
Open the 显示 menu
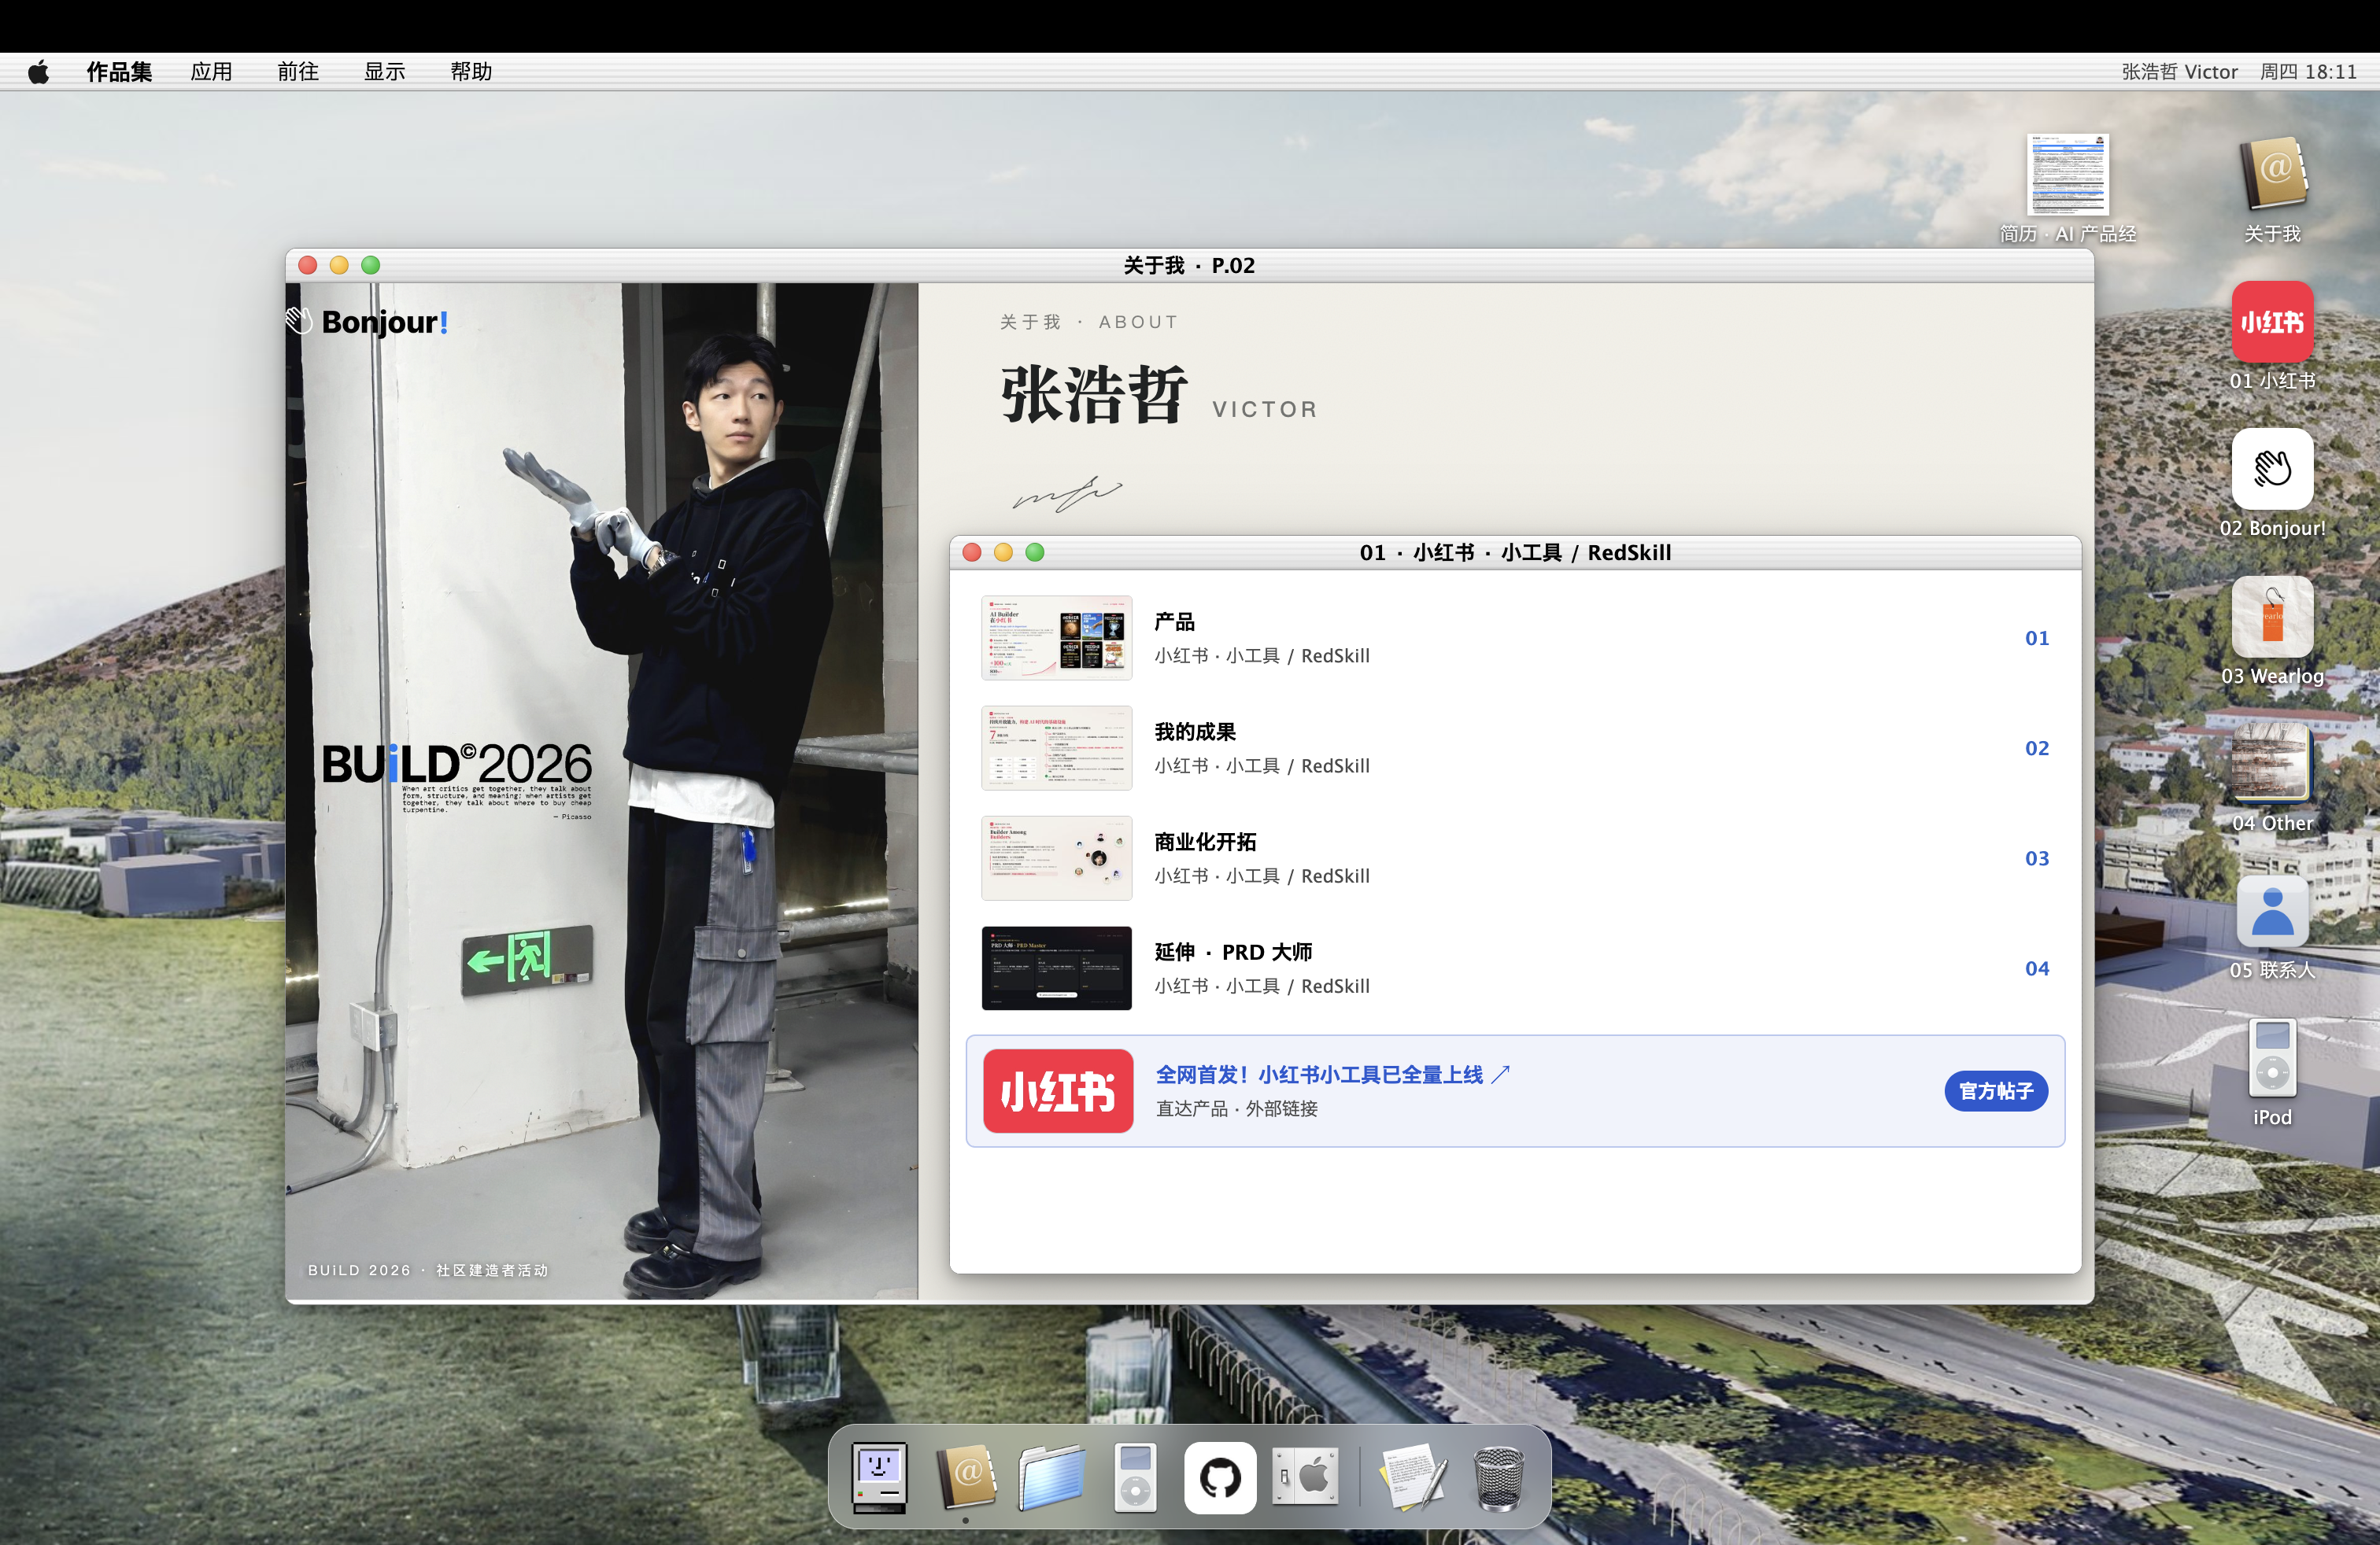click(384, 71)
